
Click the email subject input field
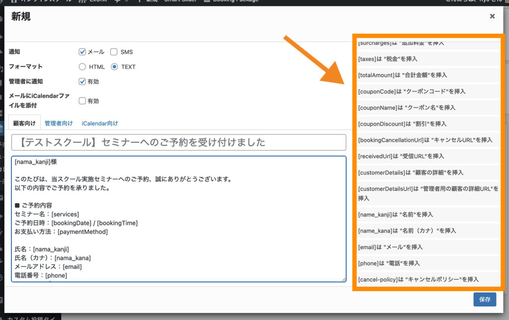click(x=178, y=142)
